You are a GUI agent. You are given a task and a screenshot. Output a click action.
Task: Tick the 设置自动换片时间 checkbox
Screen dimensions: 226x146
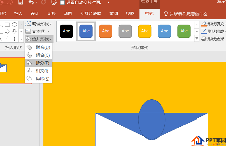point(62,3)
